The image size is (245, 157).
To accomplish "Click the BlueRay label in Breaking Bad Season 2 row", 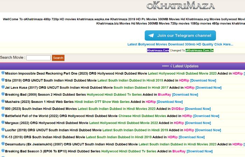I will (x=164, y=95).
